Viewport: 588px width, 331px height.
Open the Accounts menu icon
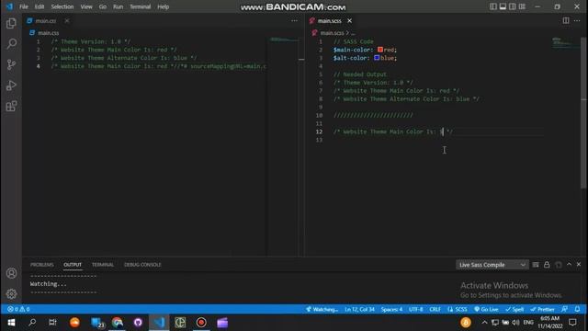point(11,273)
